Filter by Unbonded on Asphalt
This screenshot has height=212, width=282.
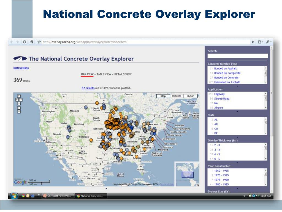pos(227,82)
